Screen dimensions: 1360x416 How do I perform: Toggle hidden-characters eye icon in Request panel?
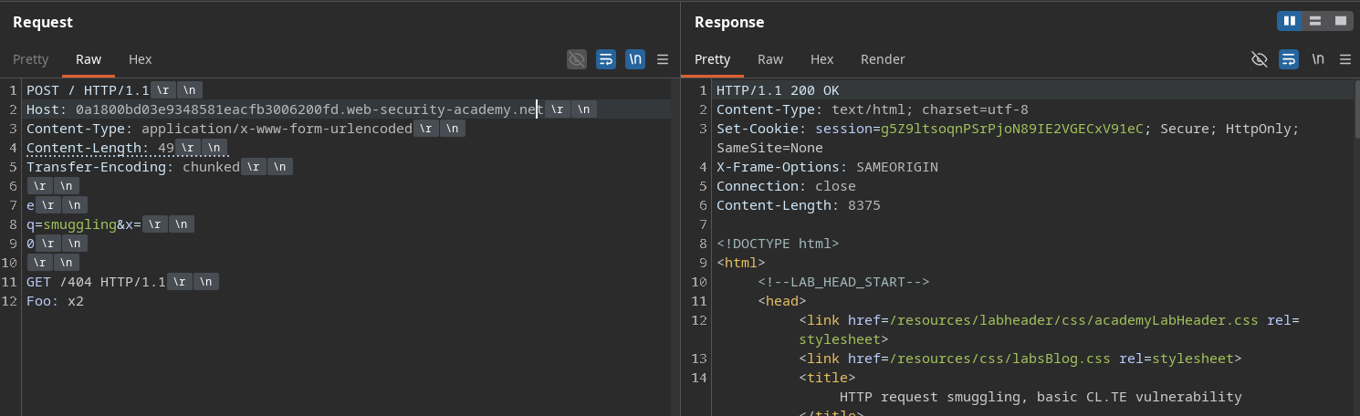[x=577, y=59]
